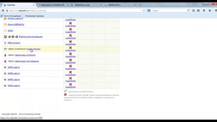Switch to the WebMoney.Login tab

86,5
